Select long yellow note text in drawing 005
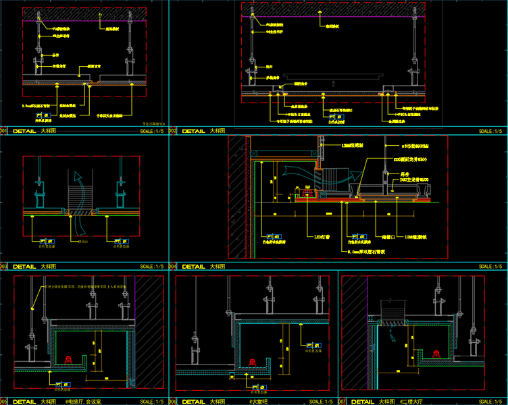 point(86,286)
